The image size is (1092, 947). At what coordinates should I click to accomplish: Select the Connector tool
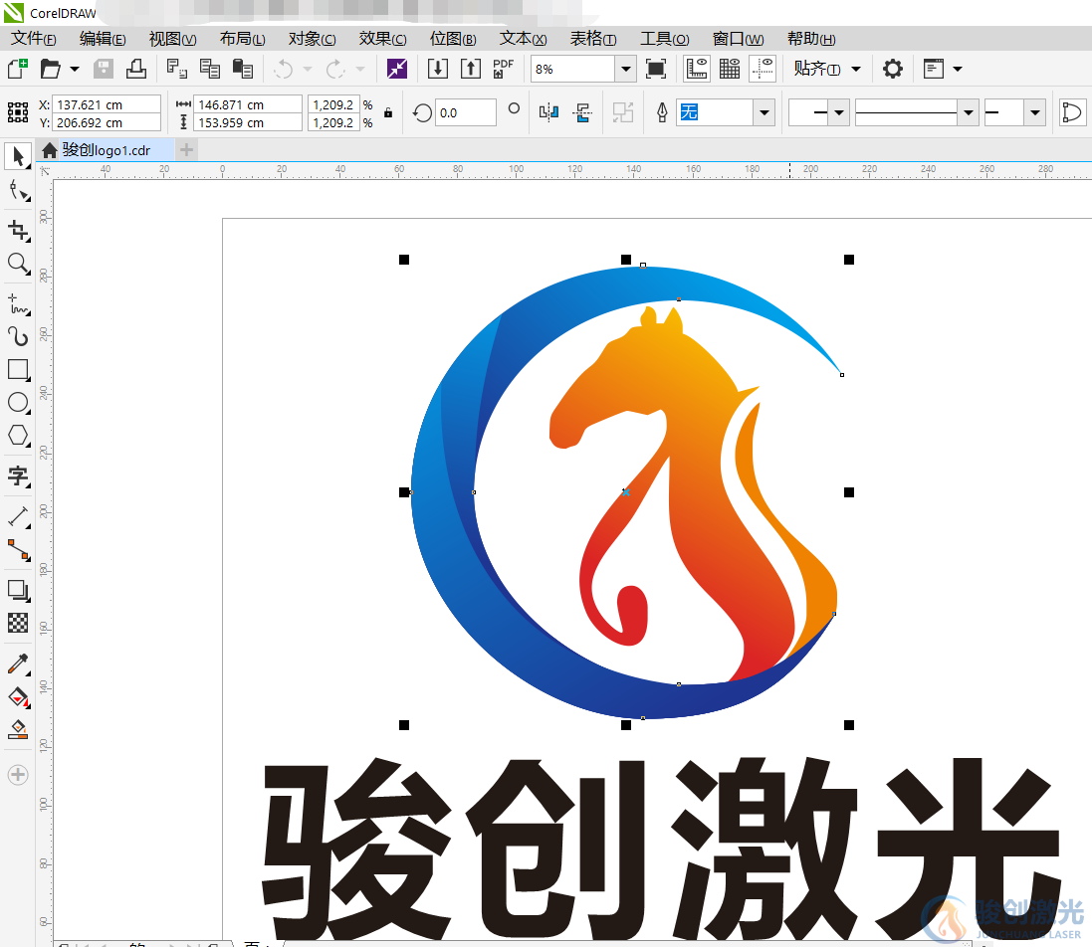click(18, 550)
